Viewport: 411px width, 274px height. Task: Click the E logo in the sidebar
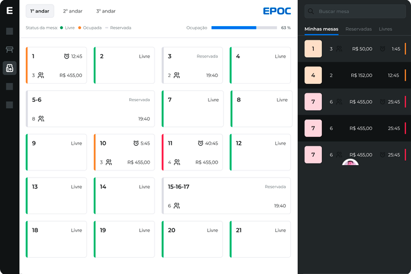point(10,11)
